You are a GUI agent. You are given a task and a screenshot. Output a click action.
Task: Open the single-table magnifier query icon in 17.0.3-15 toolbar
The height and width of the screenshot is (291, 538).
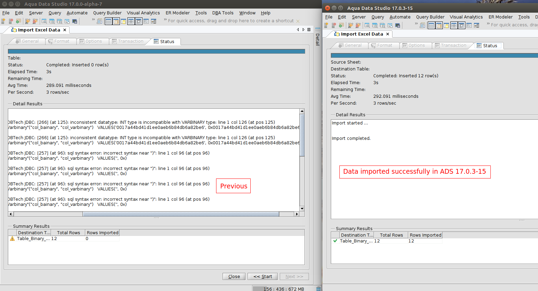click(x=367, y=25)
